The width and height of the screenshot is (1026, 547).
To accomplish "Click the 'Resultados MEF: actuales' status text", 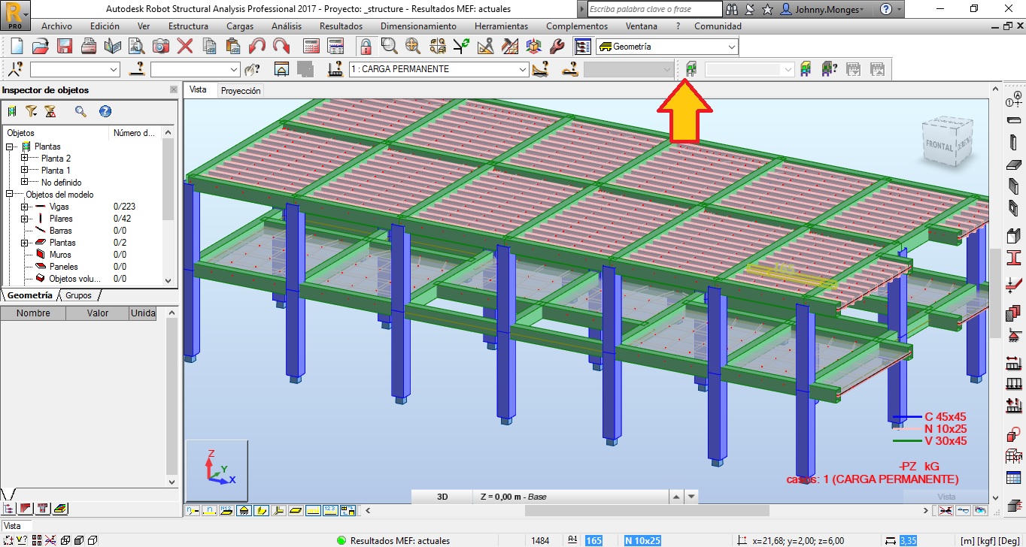I will coord(400,540).
